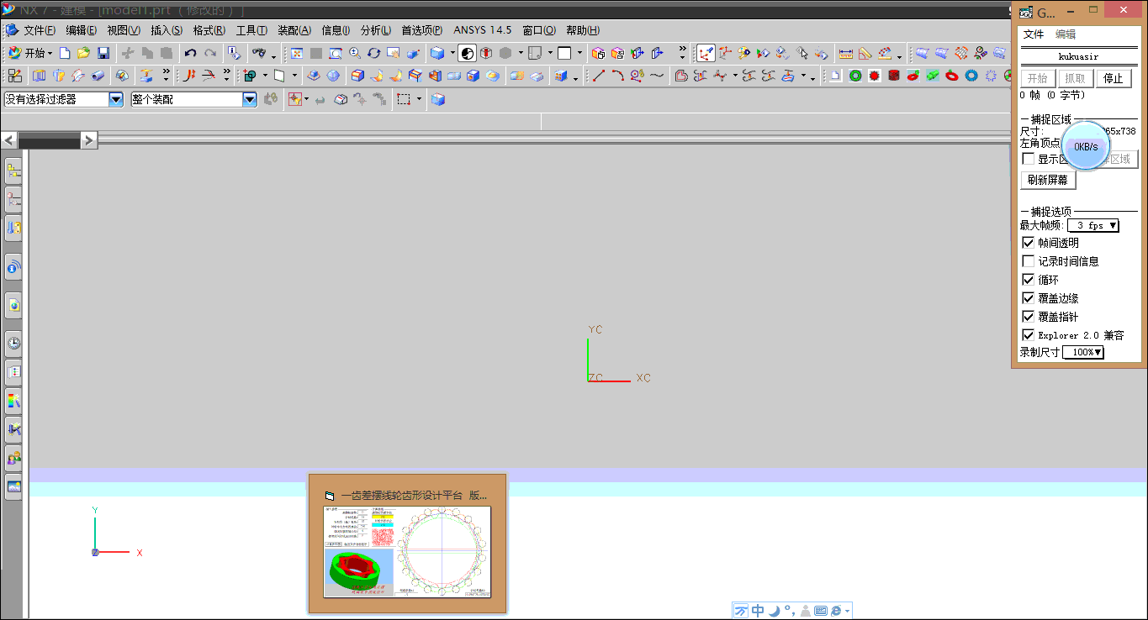The width and height of the screenshot is (1148, 620).
Task: Open the 插入(S) menu
Action: (167, 30)
